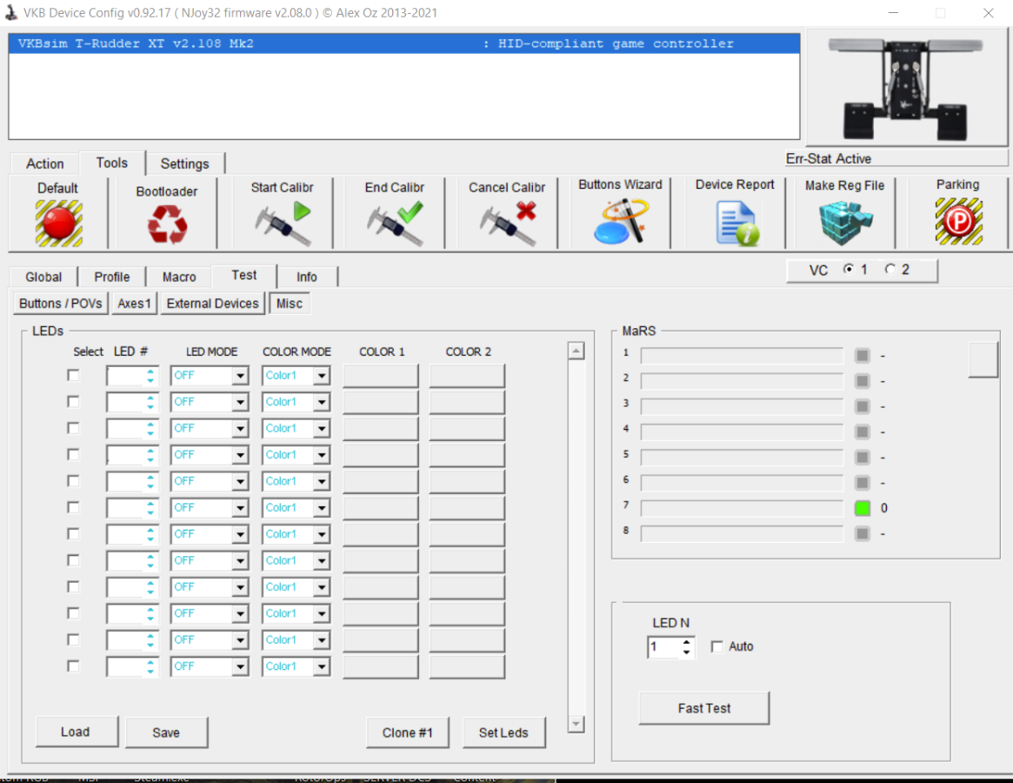Click the gray MaRS indicator in row 6
The height and width of the screenshot is (783, 1013).
(x=862, y=482)
